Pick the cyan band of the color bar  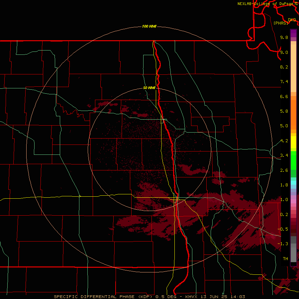tap(293, 183)
